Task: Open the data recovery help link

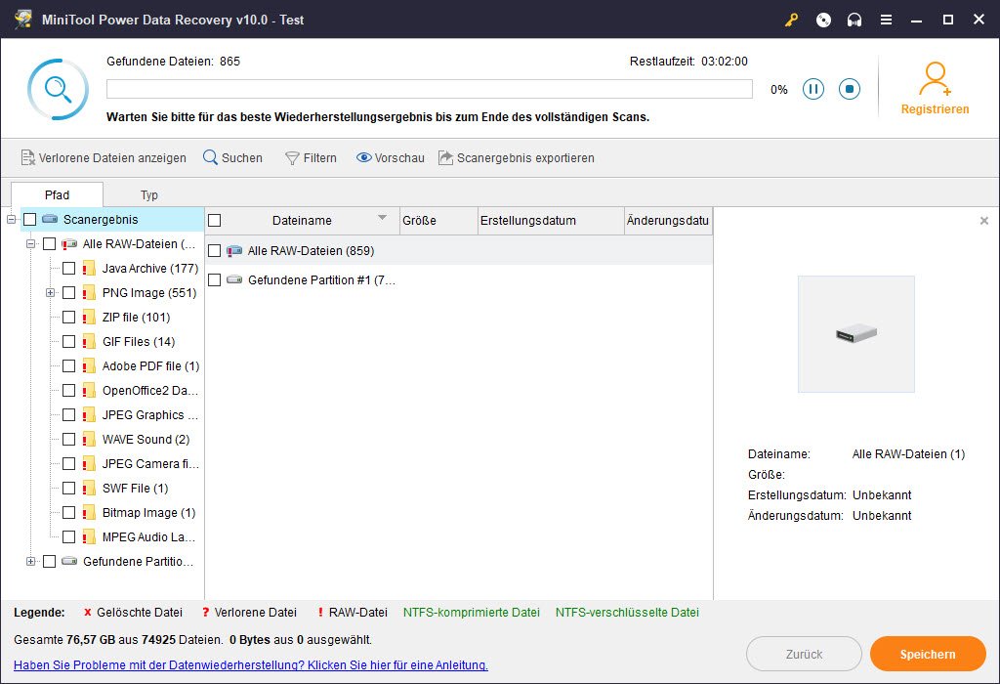Action: click(251, 664)
